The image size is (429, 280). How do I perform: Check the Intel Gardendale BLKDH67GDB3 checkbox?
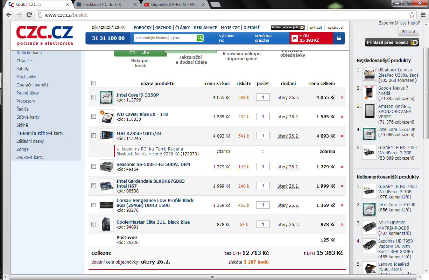click(x=93, y=186)
